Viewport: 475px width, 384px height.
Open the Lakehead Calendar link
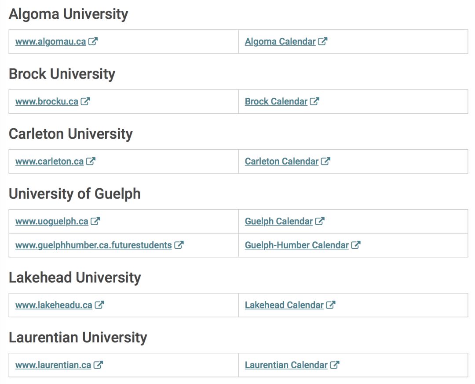click(x=284, y=305)
